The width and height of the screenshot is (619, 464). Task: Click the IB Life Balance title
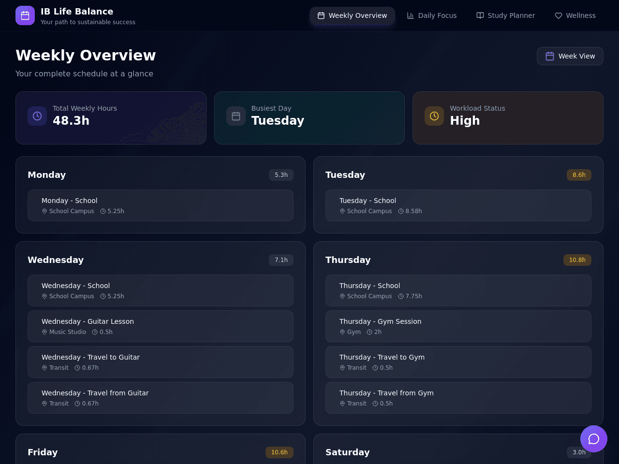pos(77,11)
